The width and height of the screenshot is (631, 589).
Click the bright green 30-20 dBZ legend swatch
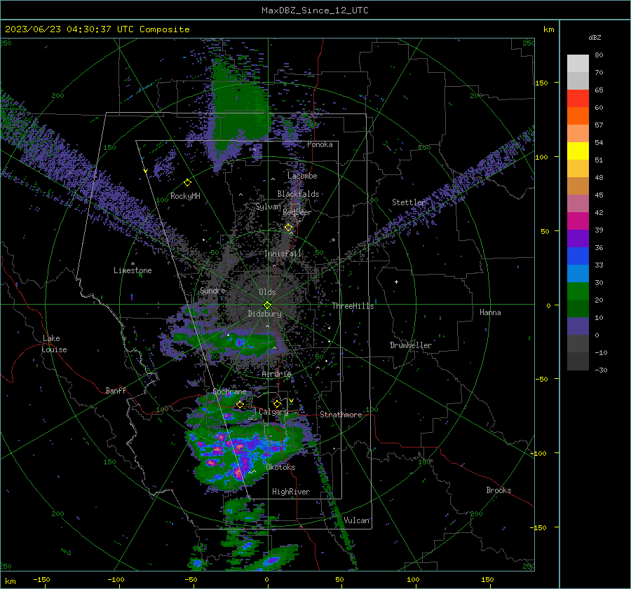coord(578,291)
